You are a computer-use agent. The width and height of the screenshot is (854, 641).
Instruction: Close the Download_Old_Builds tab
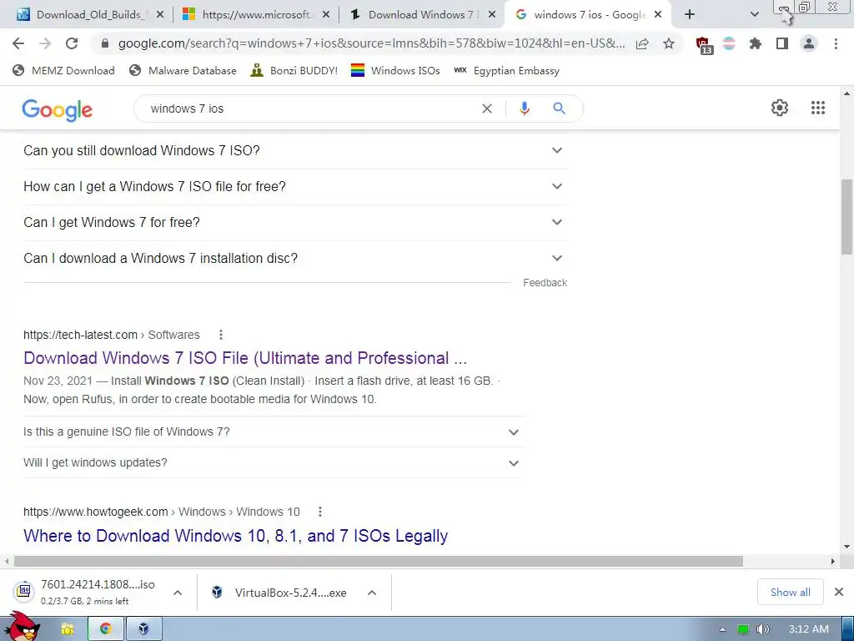[160, 15]
